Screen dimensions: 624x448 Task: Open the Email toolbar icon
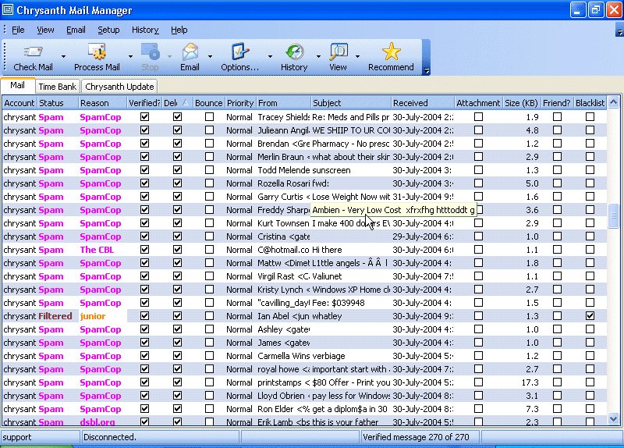point(190,53)
